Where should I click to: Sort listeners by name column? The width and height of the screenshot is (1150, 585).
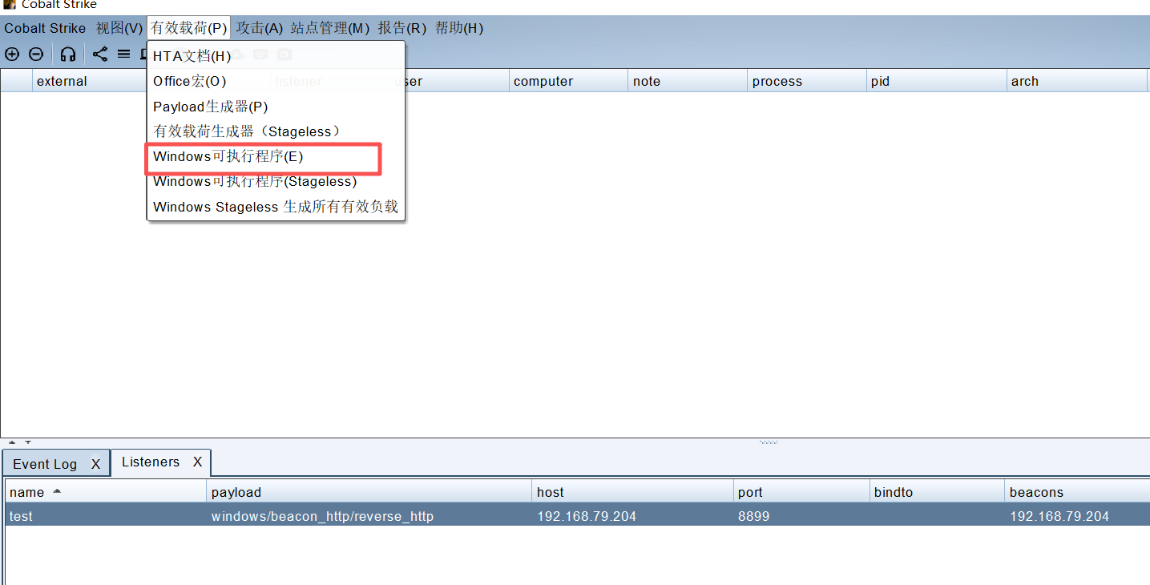click(106, 492)
